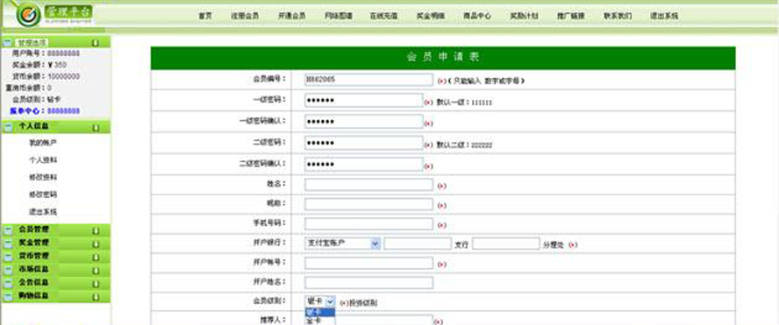Open the 支付宝账户 bank dropdown
Screen dimensions: 779x325
point(342,244)
